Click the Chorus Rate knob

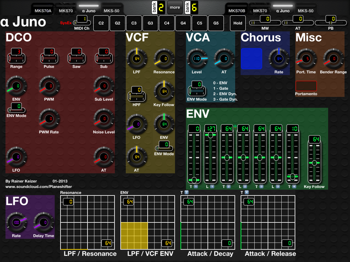point(279,59)
